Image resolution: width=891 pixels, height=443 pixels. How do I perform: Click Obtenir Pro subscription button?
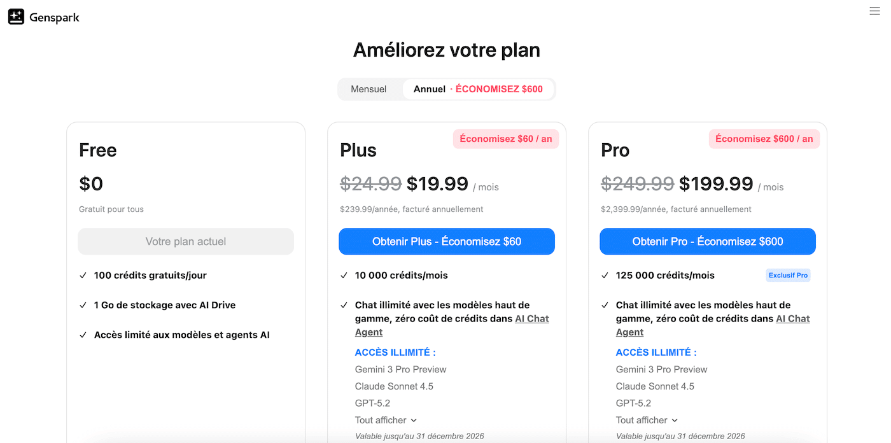708,242
